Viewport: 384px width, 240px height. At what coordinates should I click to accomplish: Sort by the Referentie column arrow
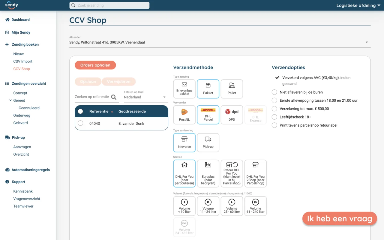[112, 112]
